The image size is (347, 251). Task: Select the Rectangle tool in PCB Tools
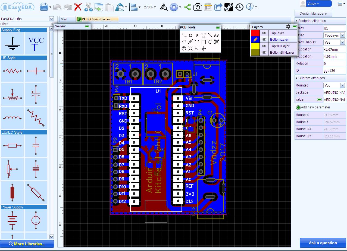204,42
